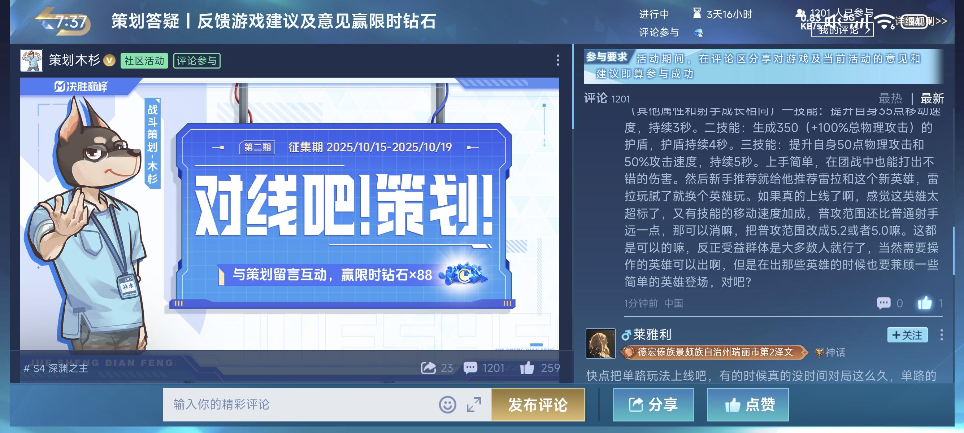Toggle like with the bottom 点赞 button

click(x=747, y=404)
